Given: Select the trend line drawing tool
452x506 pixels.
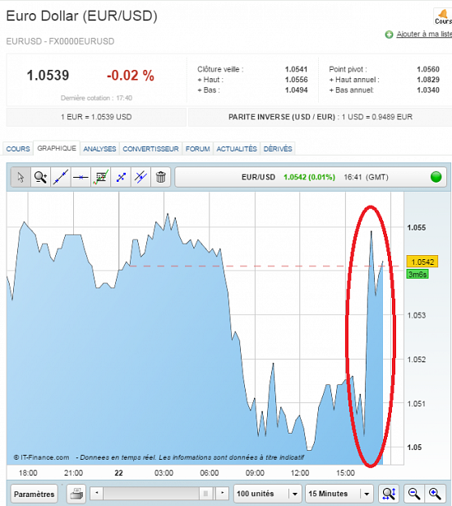Looking at the screenshot, I should (61, 177).
